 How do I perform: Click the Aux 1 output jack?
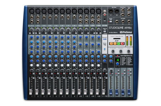coord(123,22)
